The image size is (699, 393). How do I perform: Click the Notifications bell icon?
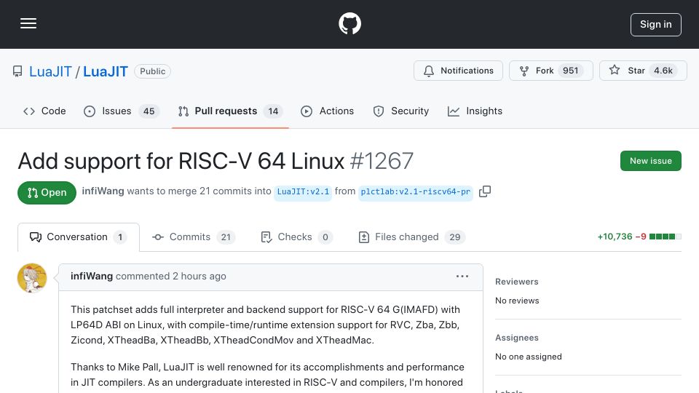tap(428, 71)
